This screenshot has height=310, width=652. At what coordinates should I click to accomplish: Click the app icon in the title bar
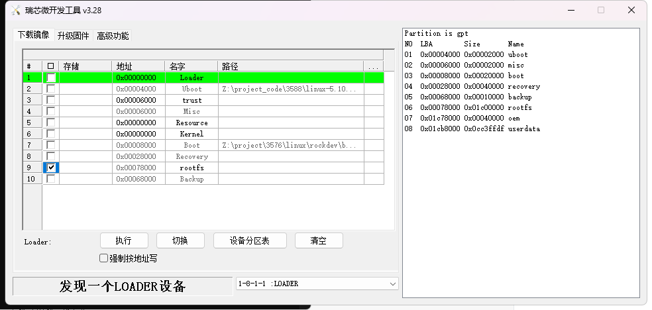[x=15, y=10]
